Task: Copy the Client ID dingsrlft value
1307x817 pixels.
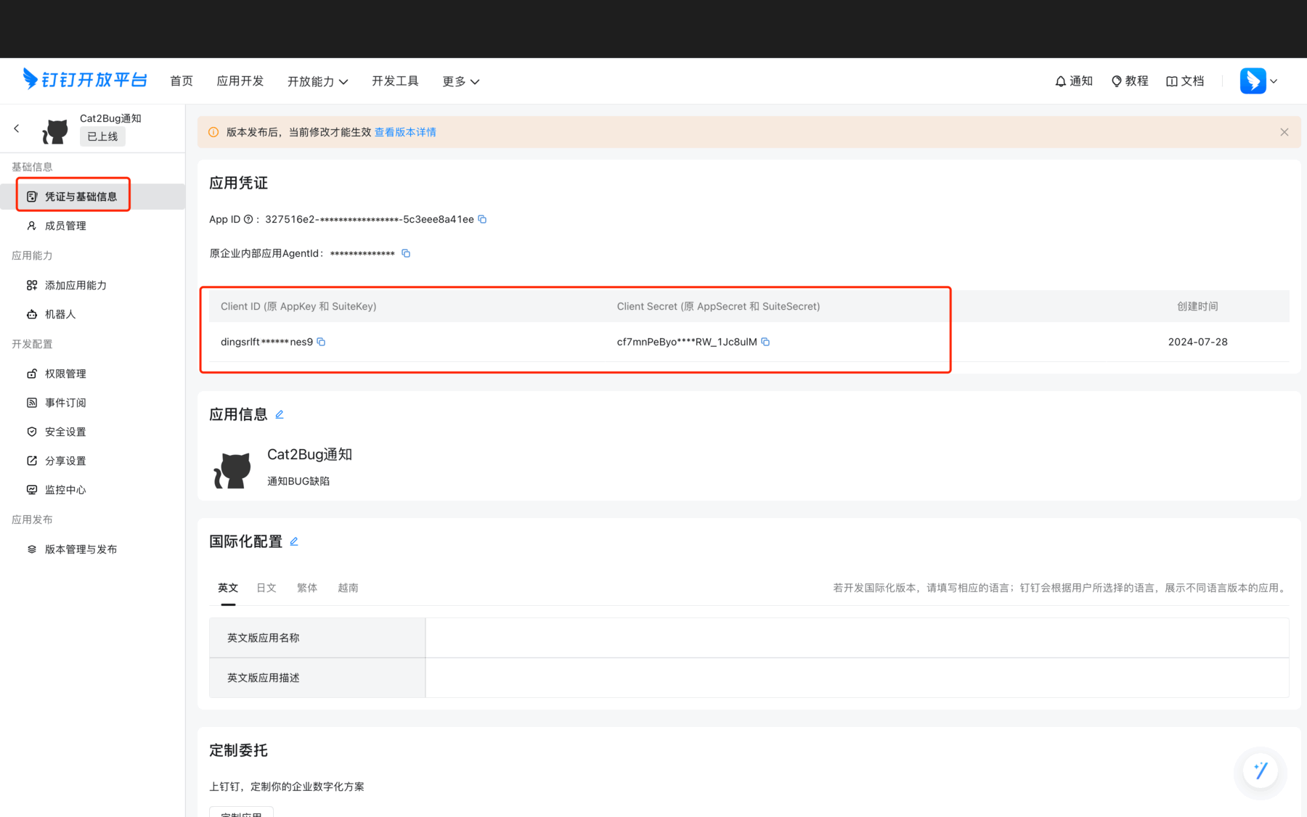Action: pyautogui.click(x=321, y=342)
